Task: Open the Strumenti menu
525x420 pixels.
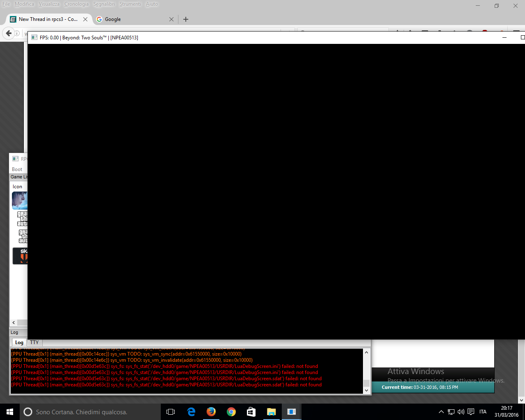Action: point(130,4)
